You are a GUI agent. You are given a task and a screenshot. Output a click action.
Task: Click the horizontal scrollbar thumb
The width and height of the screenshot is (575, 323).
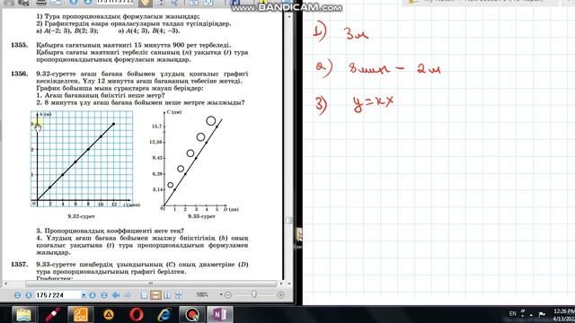point(151,284)
